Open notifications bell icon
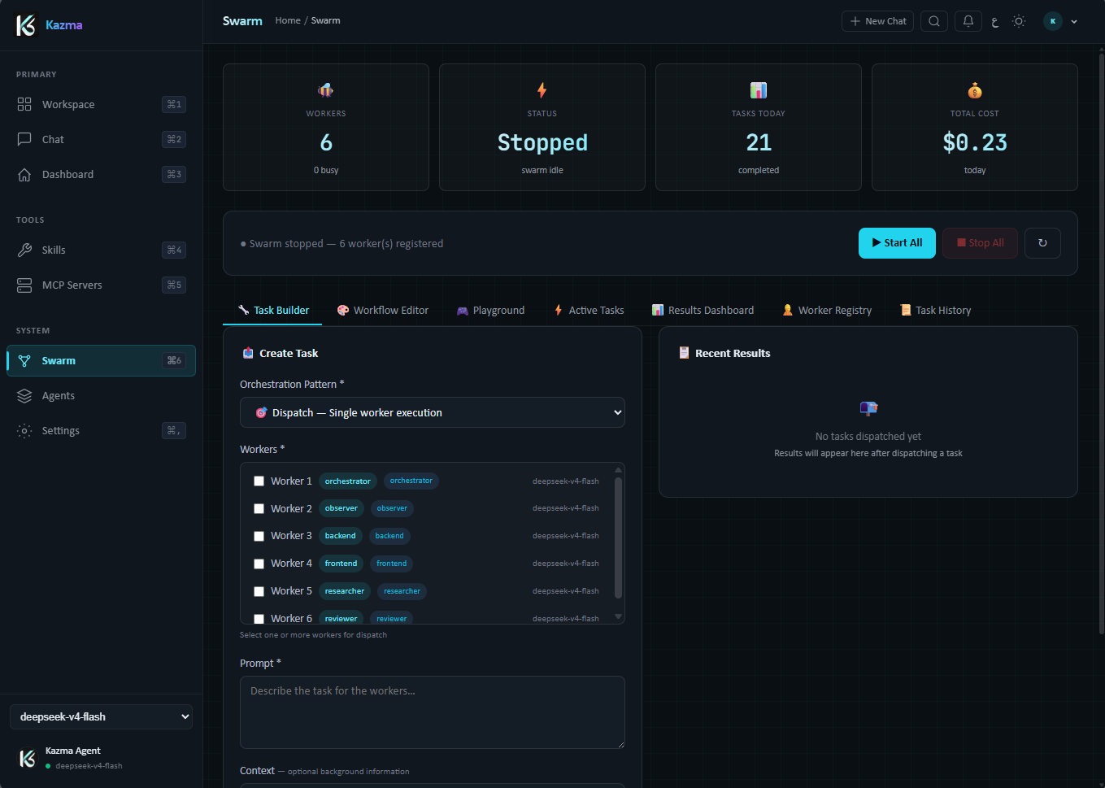Image resolution: width=1105 pixels, height=788 pixels. tap(968, 21)
